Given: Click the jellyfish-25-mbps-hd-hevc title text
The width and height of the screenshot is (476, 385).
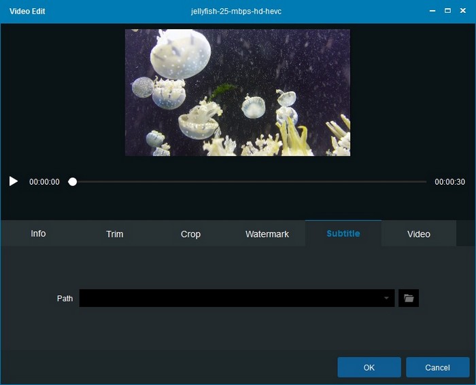Looking at the screenshot, I should tap(237, 12).
